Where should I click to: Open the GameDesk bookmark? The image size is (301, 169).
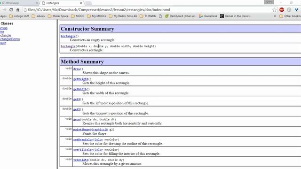click(208, 16)
